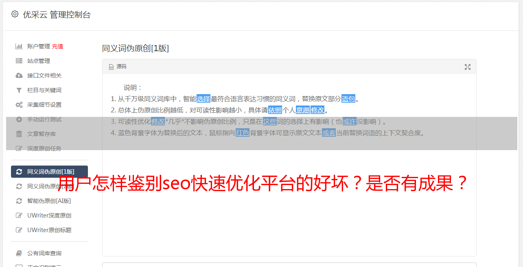The image size is (523, 267).
Task: Click the gears icon for 采集细节设置
Action: click(x=19, y=105)
